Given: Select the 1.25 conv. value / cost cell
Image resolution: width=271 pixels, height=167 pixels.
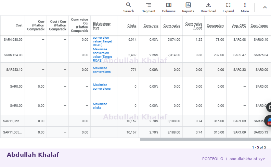Looking at the screenshot, I should pyautogui.click(x=199, y=40).
